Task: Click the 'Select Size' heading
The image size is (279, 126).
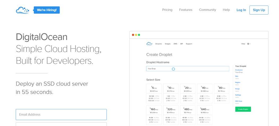Action: [x=153, y=80]
